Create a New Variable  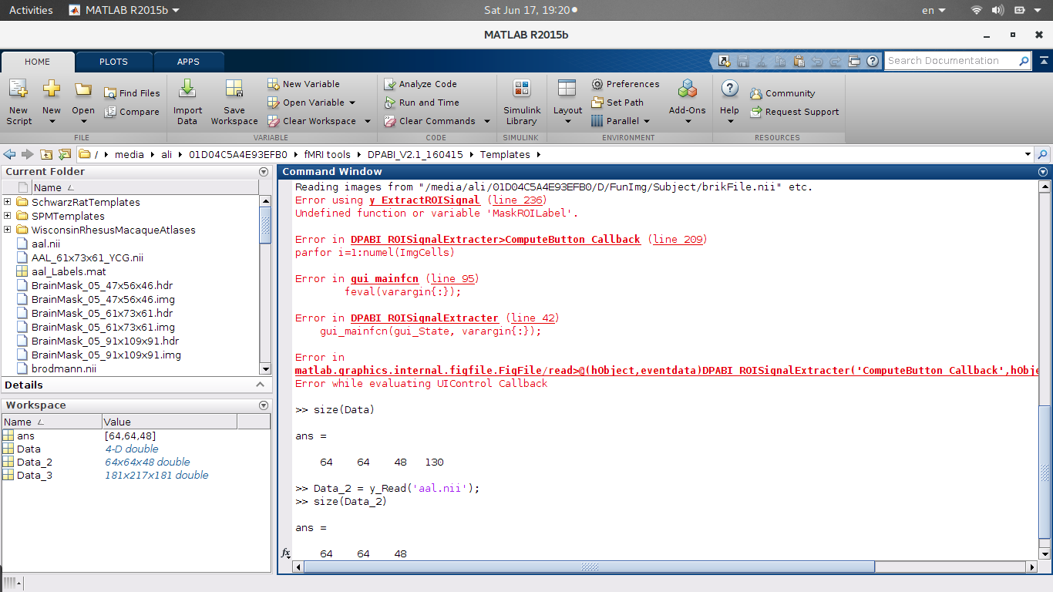304,84
